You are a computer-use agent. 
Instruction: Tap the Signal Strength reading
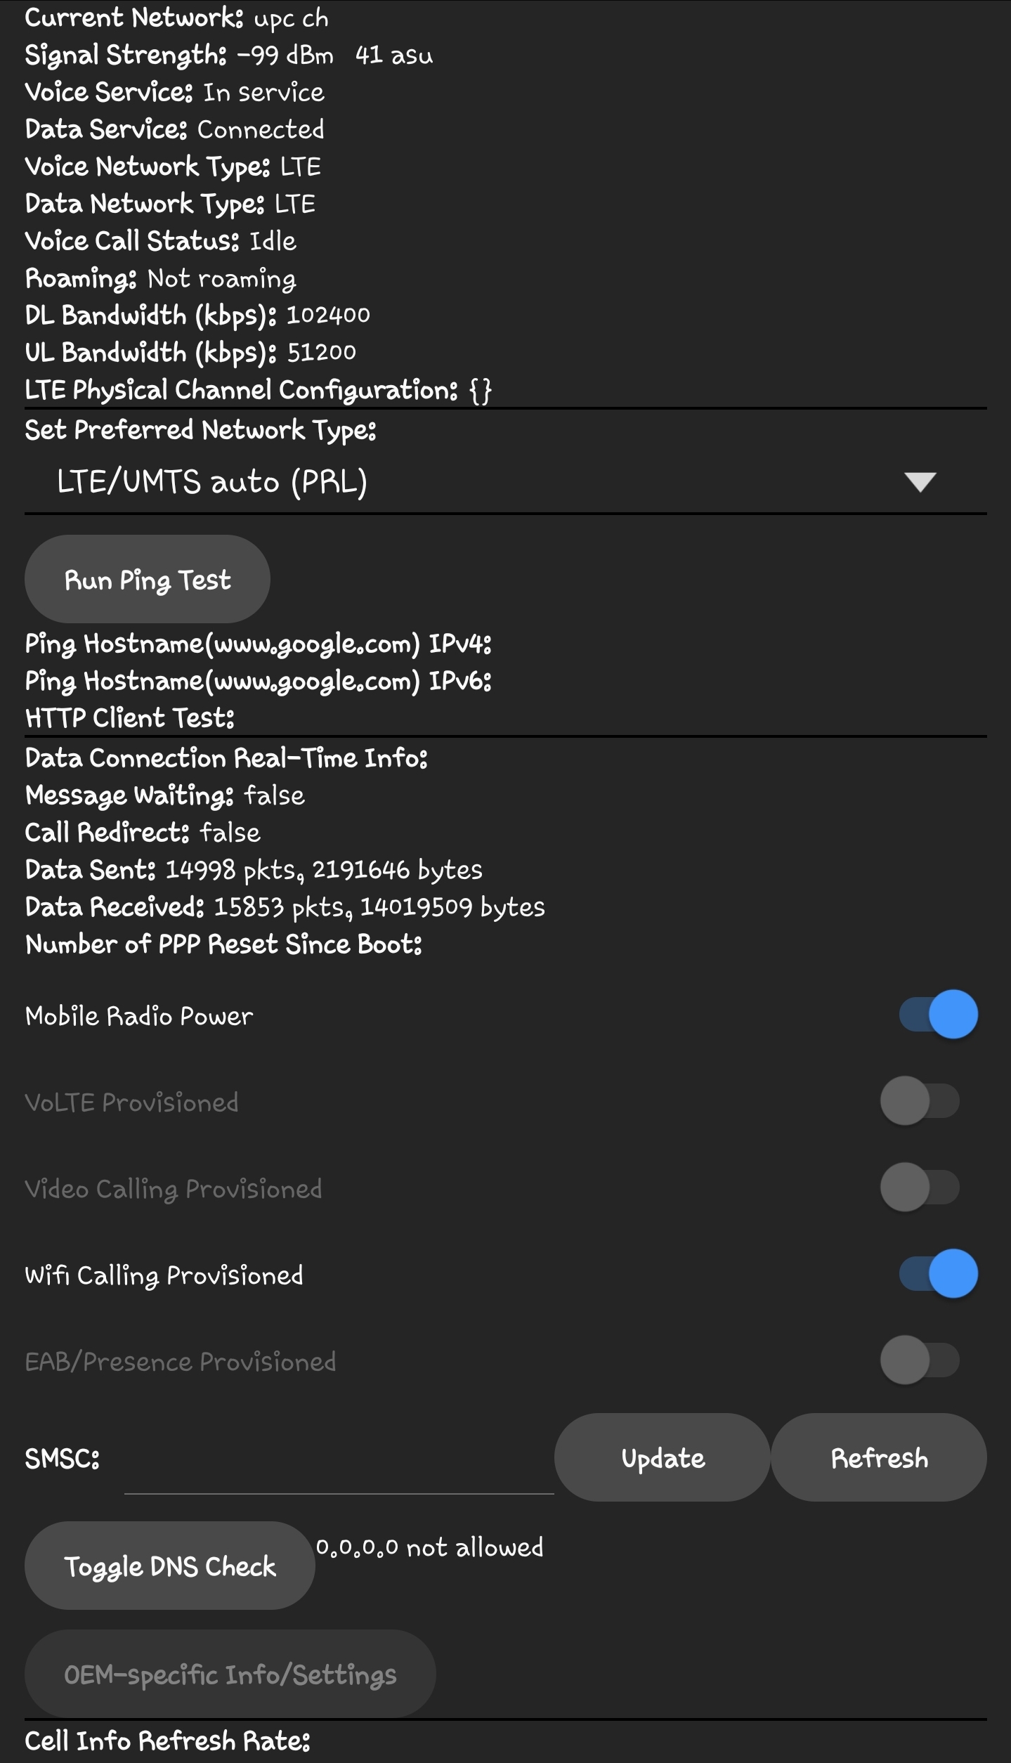[228, 56]
